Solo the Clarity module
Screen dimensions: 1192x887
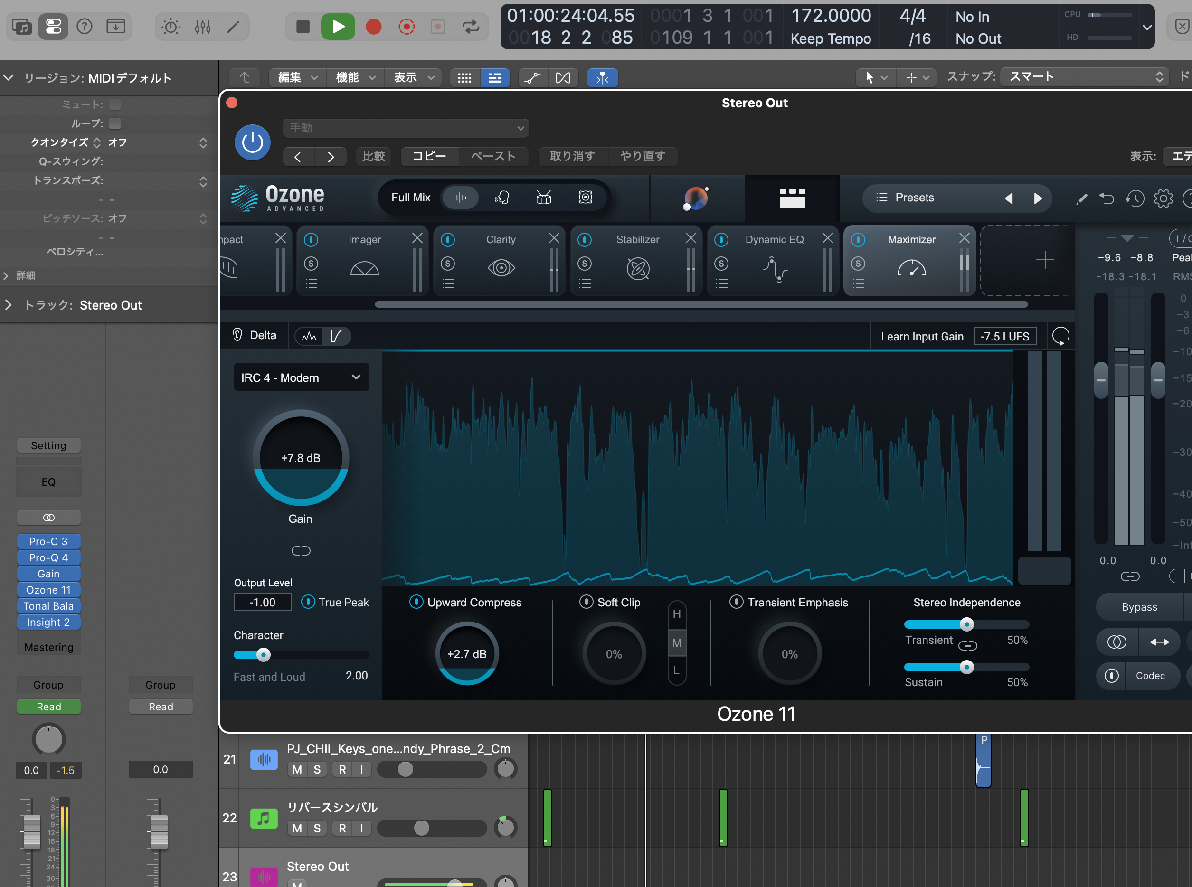click(x=448, y=264)
